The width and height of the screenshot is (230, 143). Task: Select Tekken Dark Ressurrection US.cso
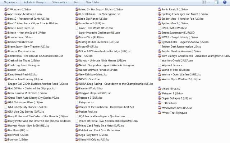point(181,47)
